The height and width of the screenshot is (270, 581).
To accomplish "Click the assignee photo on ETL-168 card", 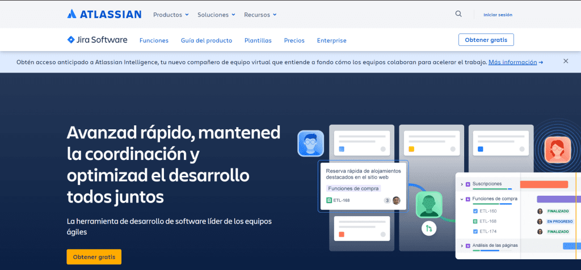I will coord(397,200).
